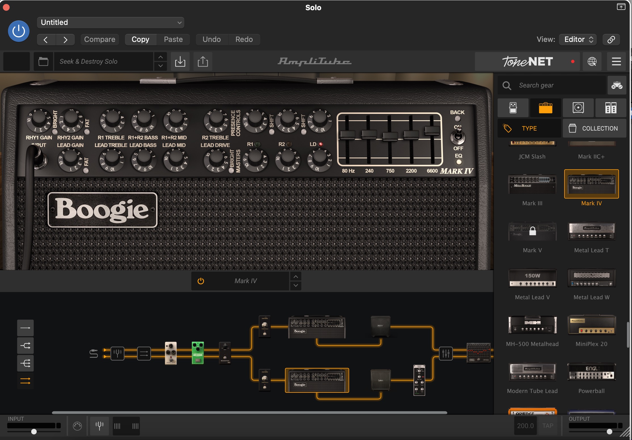This screenshot has height=440, width=632.
Task: Step to previous preset with up arrow
Action: click(x=161, y=57)
